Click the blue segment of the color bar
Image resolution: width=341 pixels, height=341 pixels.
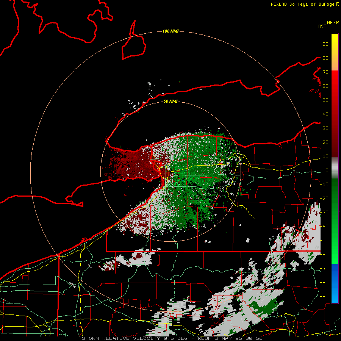tap(335, 283)
